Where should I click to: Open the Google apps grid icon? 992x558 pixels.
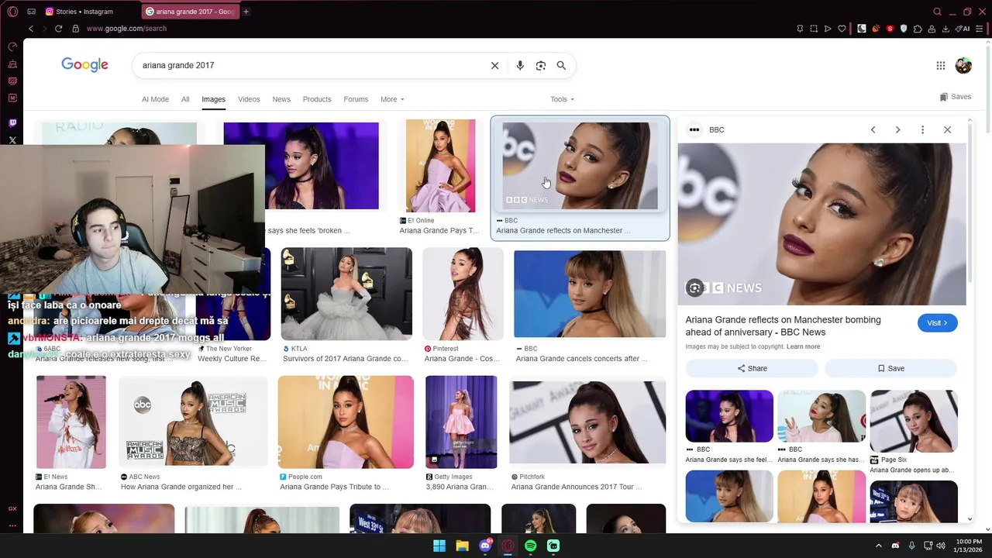click(x=940, y=66)
